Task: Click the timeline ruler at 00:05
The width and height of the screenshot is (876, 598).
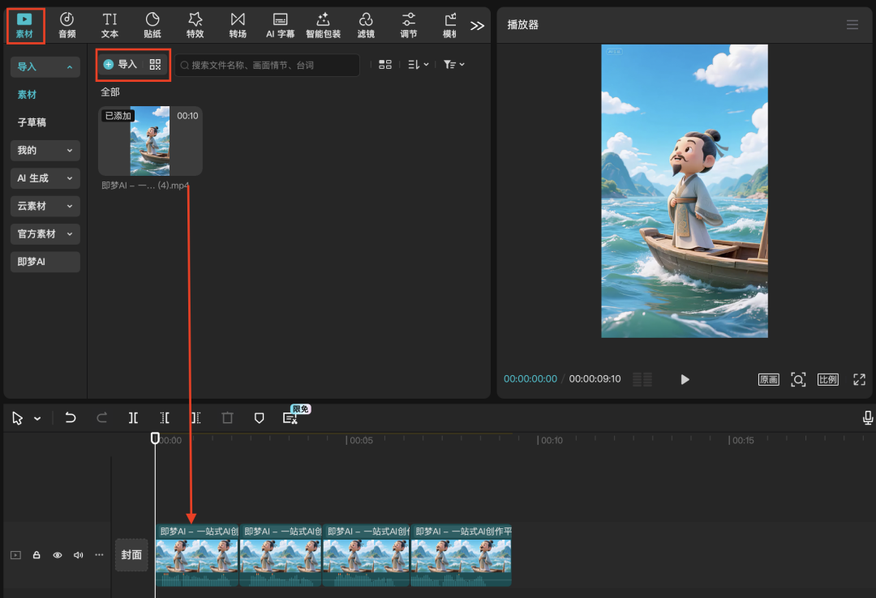Action: click(347, 441)
